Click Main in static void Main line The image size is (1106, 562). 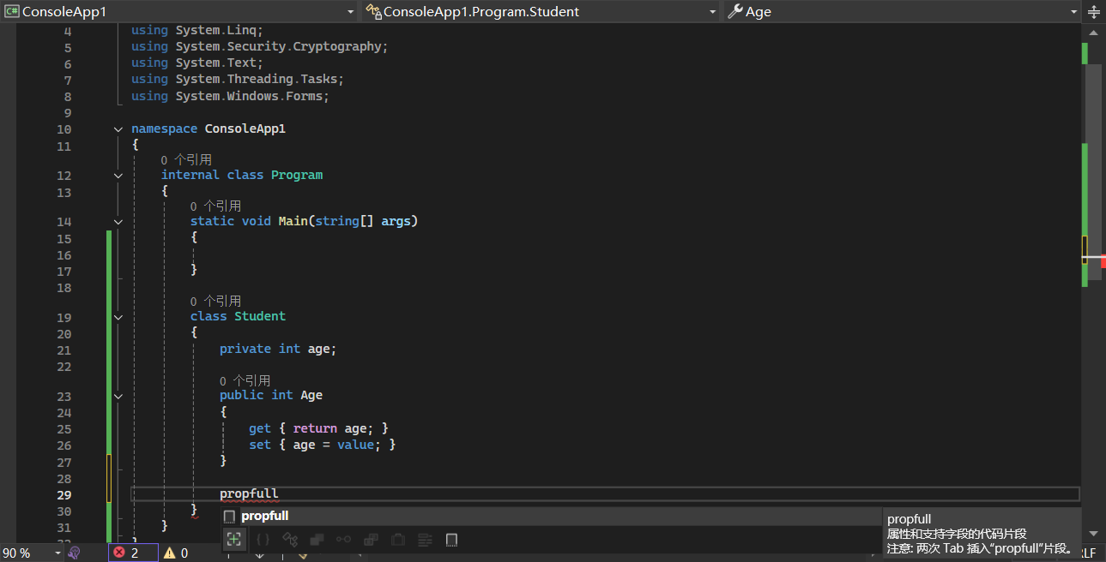click(293, 221)
